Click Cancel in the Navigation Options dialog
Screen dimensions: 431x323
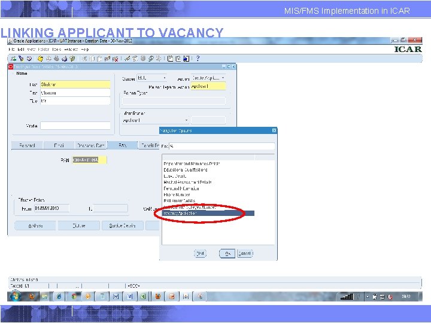pyautogui.click(x=245, y=254)
